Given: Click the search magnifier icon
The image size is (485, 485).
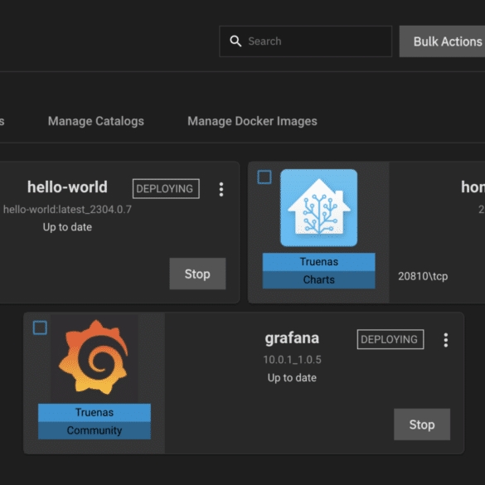Looking at the screenshot, I should pyautogui.click(x=235, y=41).
